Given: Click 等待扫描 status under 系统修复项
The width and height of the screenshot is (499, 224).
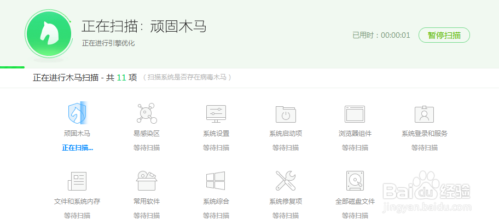Looking at the screenshot, I should (286, 215).
